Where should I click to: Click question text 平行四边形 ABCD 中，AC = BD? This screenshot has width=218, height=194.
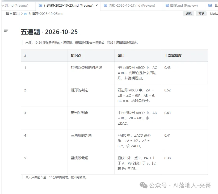[x=137, y=73]
